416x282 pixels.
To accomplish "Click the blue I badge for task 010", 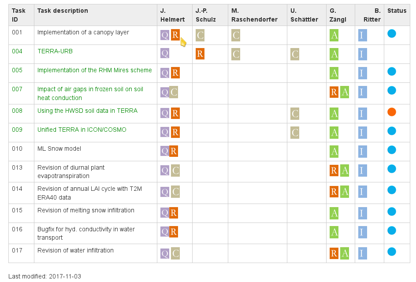I will [363, 152].
